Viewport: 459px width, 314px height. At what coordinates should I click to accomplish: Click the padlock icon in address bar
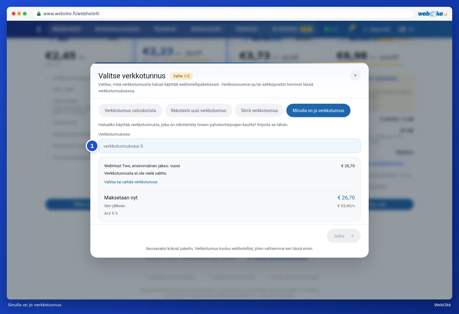(39, 14)
